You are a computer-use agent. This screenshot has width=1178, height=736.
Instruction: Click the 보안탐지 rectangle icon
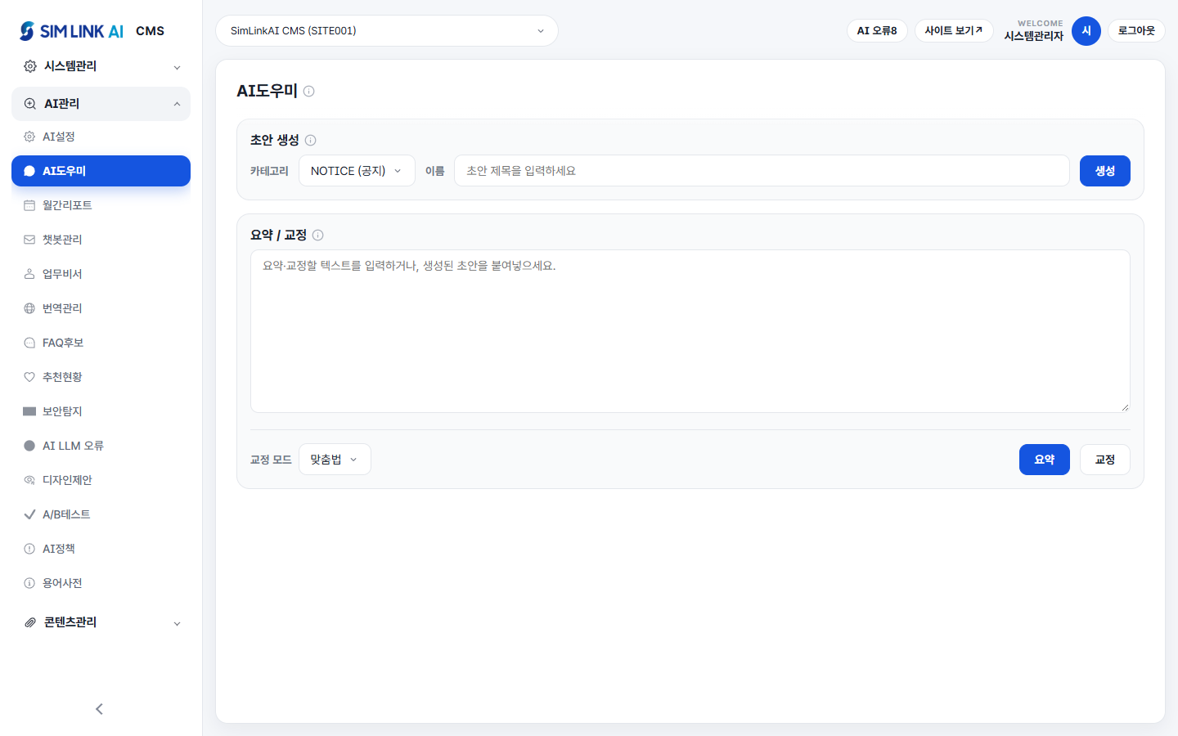[29, 411]
